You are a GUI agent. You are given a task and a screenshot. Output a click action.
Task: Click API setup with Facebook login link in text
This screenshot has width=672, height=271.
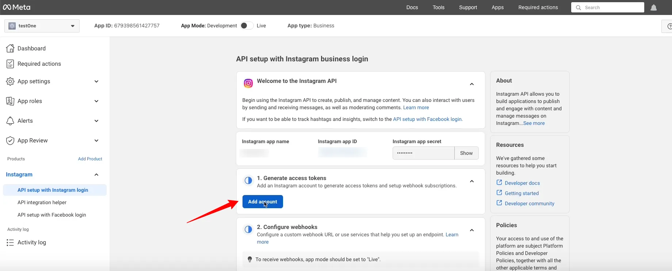tap(427, 119)
